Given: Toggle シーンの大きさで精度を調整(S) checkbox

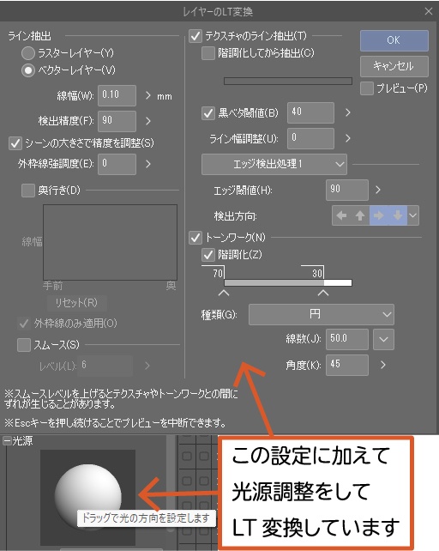Looking at the screenshot, I should (15, 143).
